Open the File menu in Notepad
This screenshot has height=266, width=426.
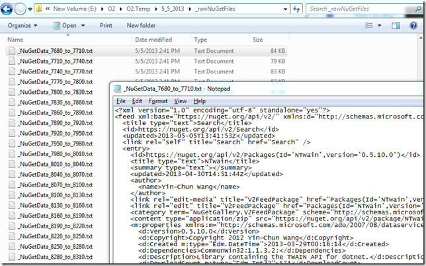[121, 101]
